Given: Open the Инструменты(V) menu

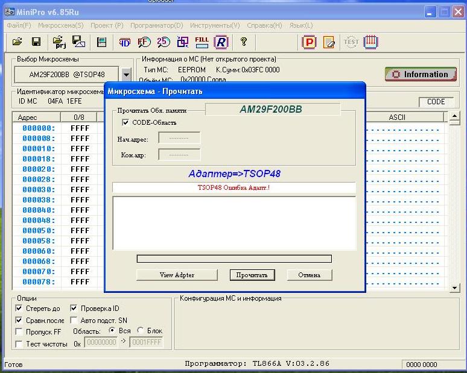Looking at the screenshot, I should [215, 25].
